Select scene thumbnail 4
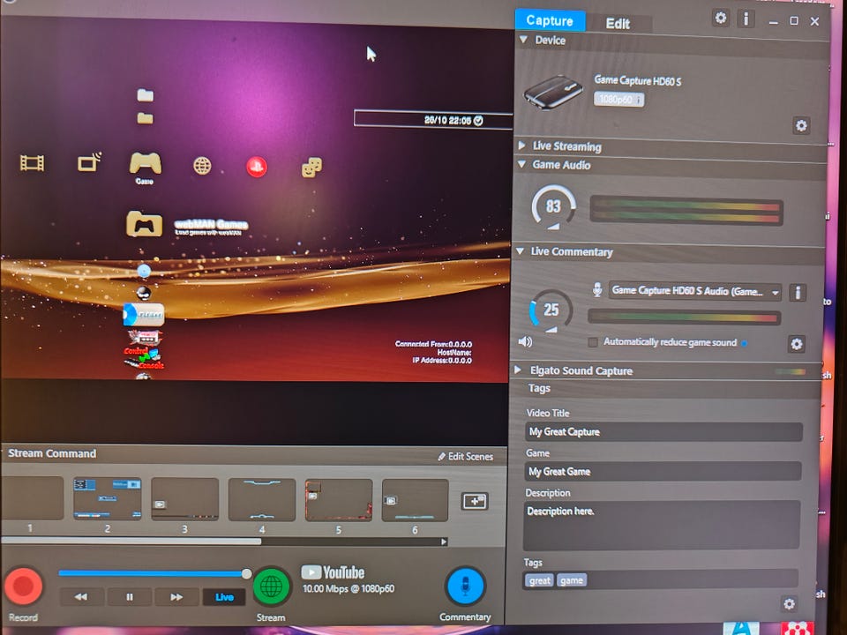The width and height of the screenshot is (847, 635). pos(262,500)
